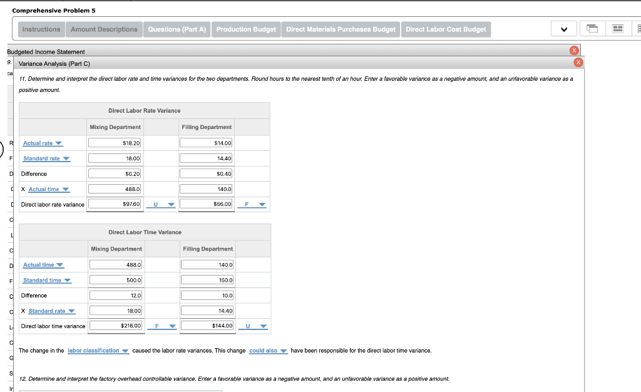The height and width of the screenshot is (392, 641).
Task: Edit Filling standard rate field 14.40 in rate variance
Action: tap(206, 158)
